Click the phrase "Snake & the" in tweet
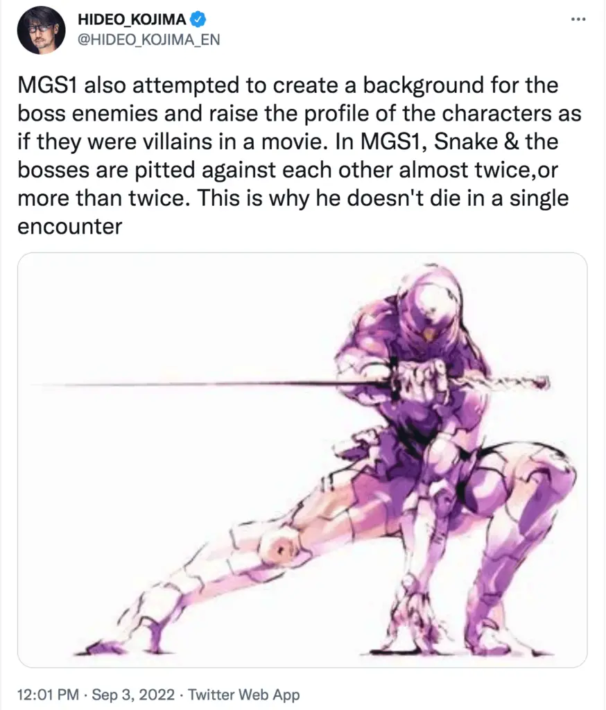The height and width of the screenshot is (710, 606). click(496, 141)
